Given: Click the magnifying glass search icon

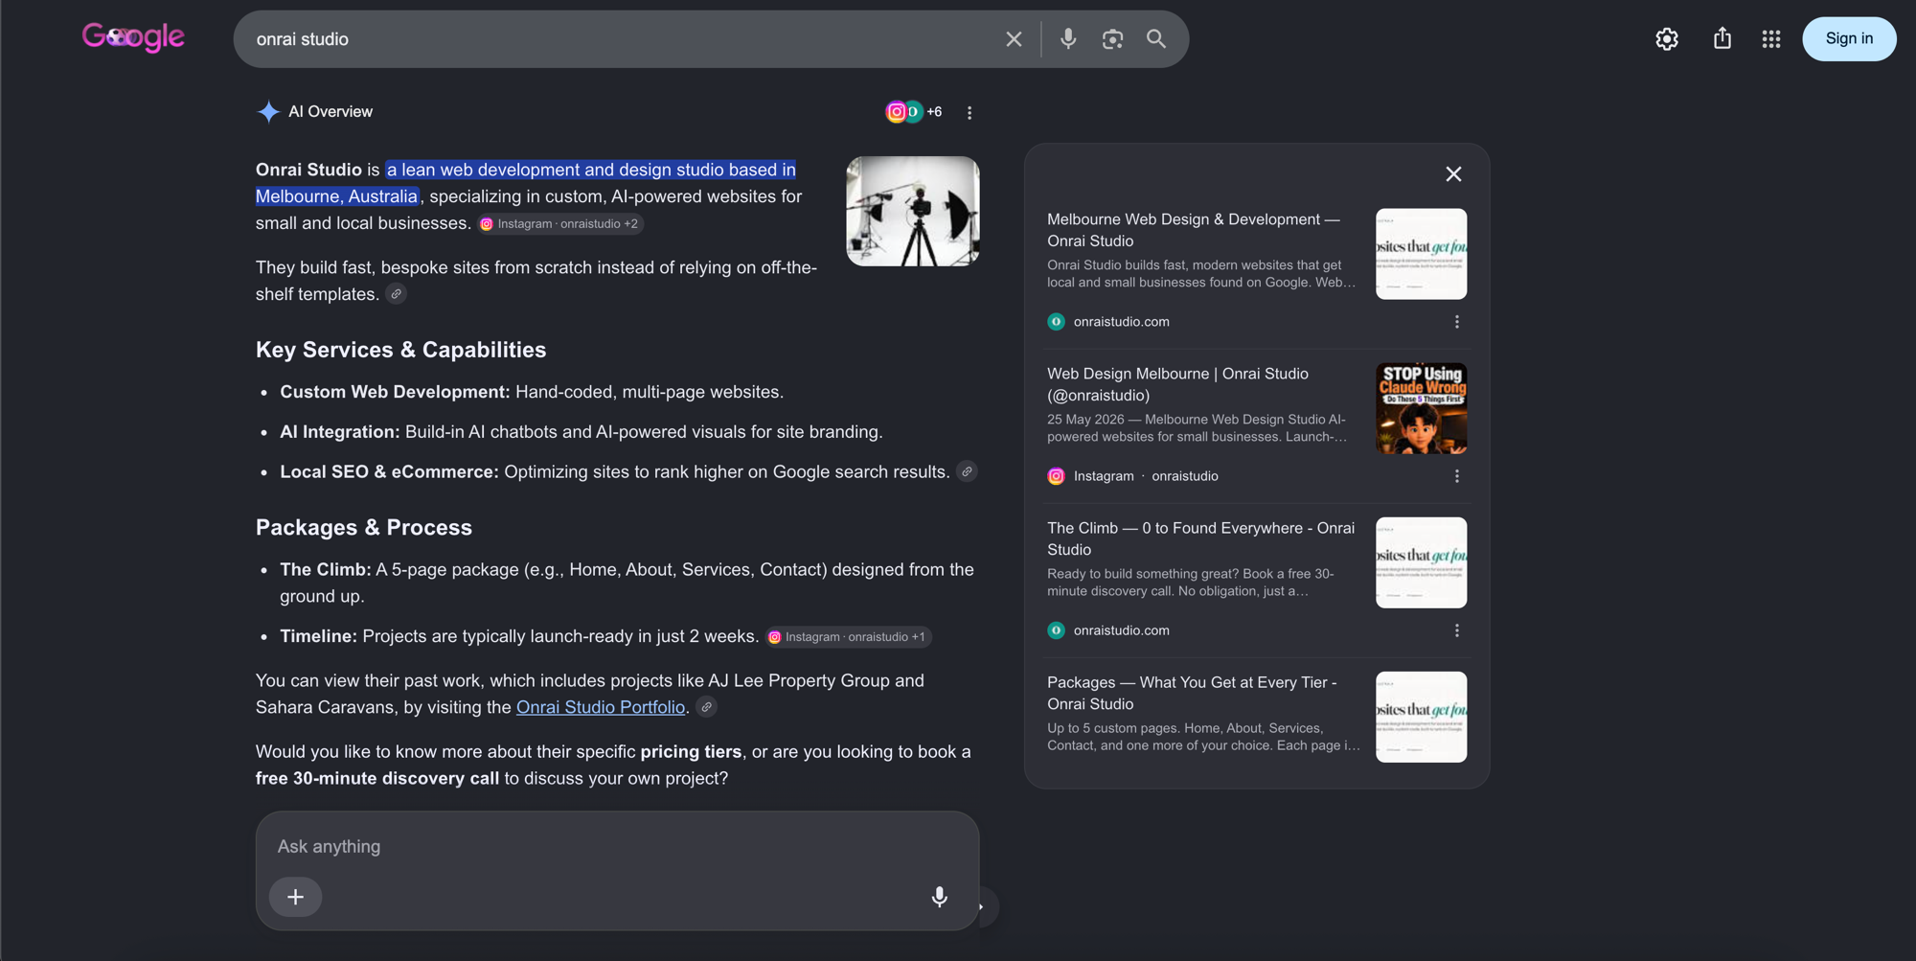Looking at the screenshot, I should [1156, 38].
